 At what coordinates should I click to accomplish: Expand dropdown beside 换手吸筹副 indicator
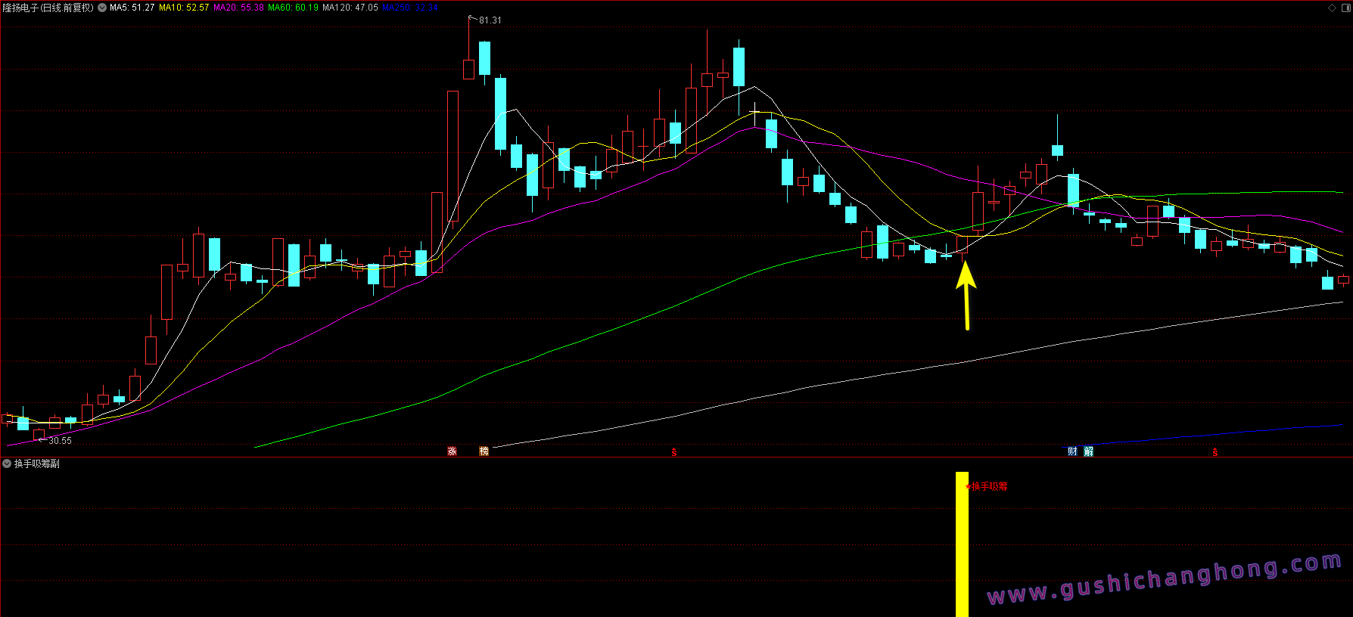(7, 464)
